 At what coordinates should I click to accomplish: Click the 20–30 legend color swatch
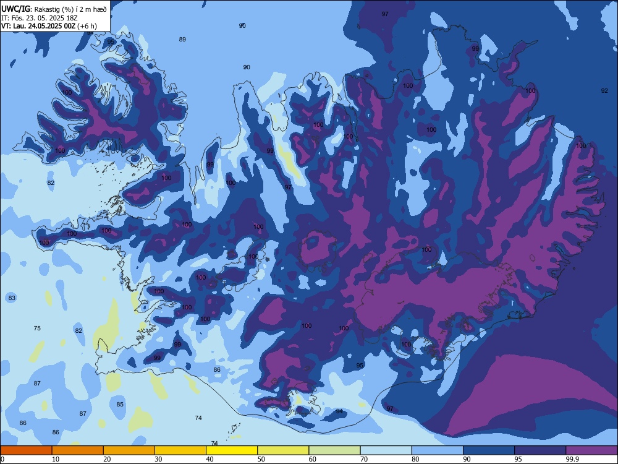[129, 450]
